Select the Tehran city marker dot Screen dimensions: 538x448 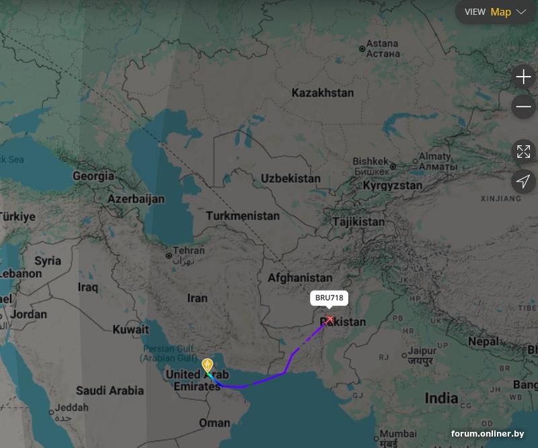click(169, 256)
